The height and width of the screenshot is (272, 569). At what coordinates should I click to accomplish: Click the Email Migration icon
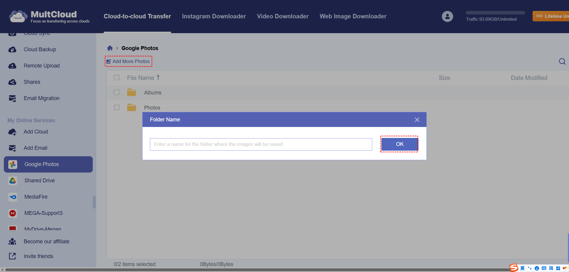12,98
